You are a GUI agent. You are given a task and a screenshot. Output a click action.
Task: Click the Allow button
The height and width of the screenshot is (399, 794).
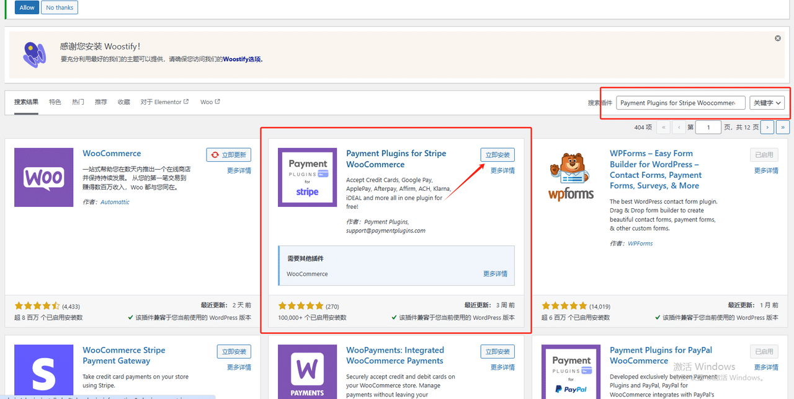27,7
